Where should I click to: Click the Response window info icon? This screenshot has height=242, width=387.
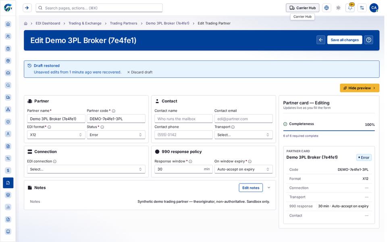point(191,161)
